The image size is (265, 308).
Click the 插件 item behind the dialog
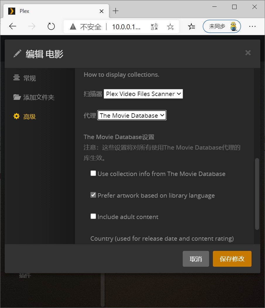[25, 276]
